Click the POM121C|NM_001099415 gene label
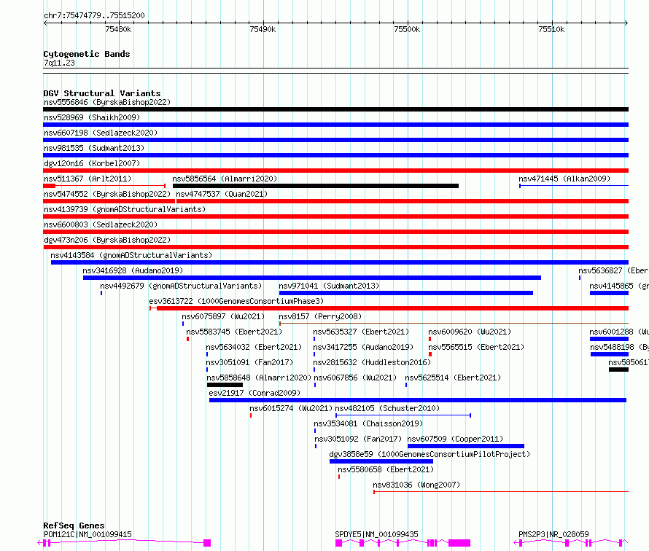Viewport: 649px width, 551px height. click(88, 534)
